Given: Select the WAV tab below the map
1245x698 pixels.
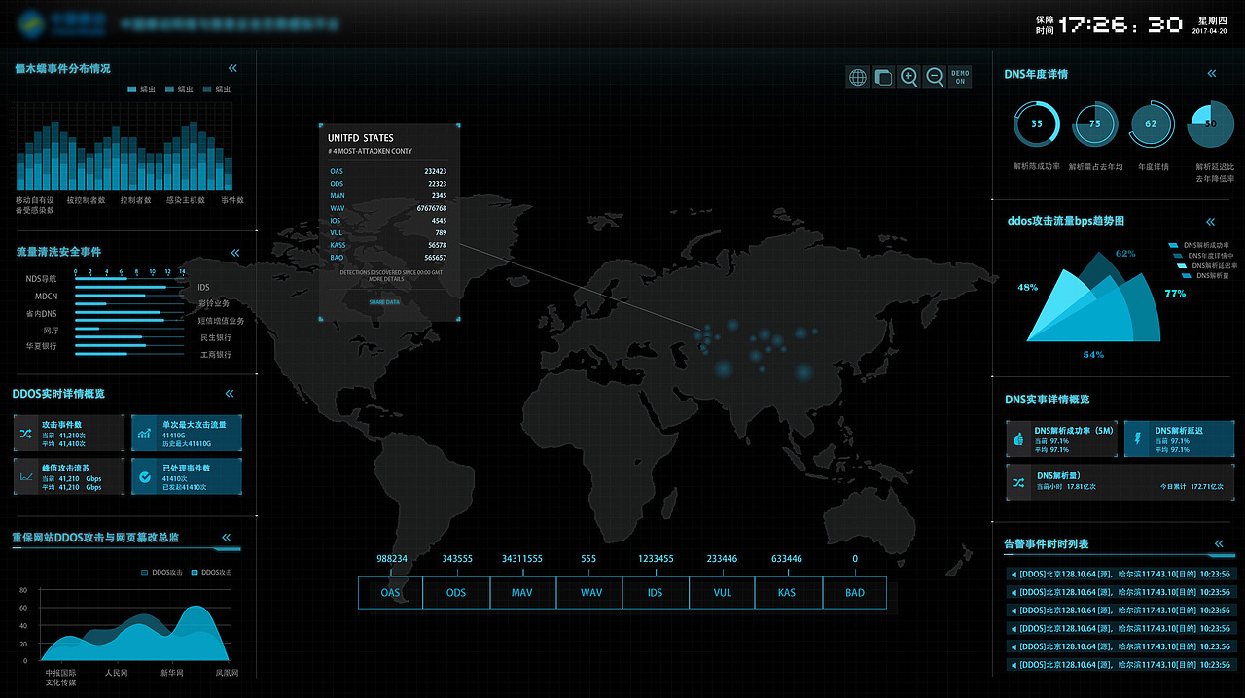Looking at the screenshot, I should click(x=589, y=593).
